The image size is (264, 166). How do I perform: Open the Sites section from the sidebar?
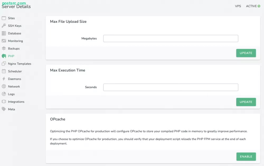pyautogui.click(x=12, y=18)
